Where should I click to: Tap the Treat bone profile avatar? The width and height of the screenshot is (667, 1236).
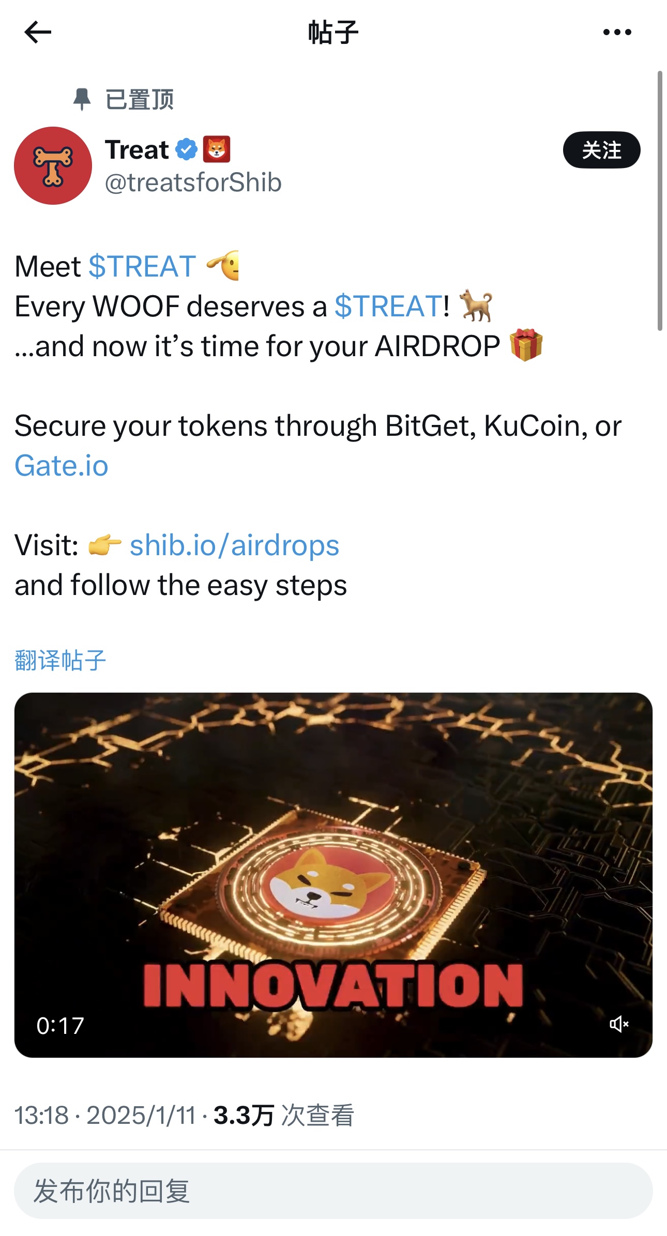53,165
